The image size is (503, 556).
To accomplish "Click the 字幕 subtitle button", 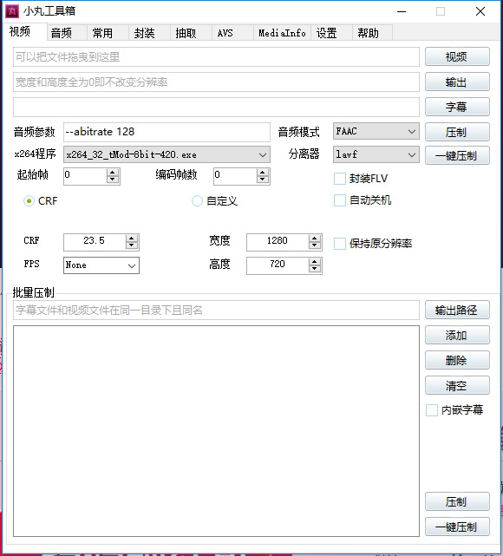I will coord(457,107).
